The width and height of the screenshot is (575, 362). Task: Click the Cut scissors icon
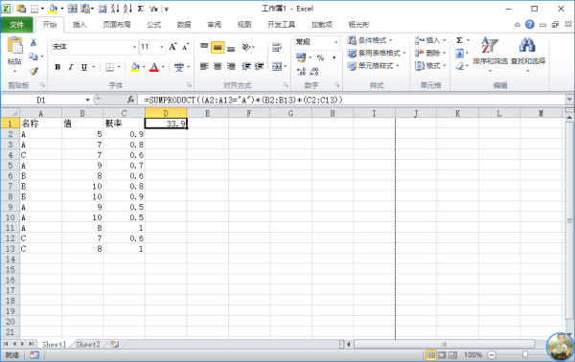34,42
